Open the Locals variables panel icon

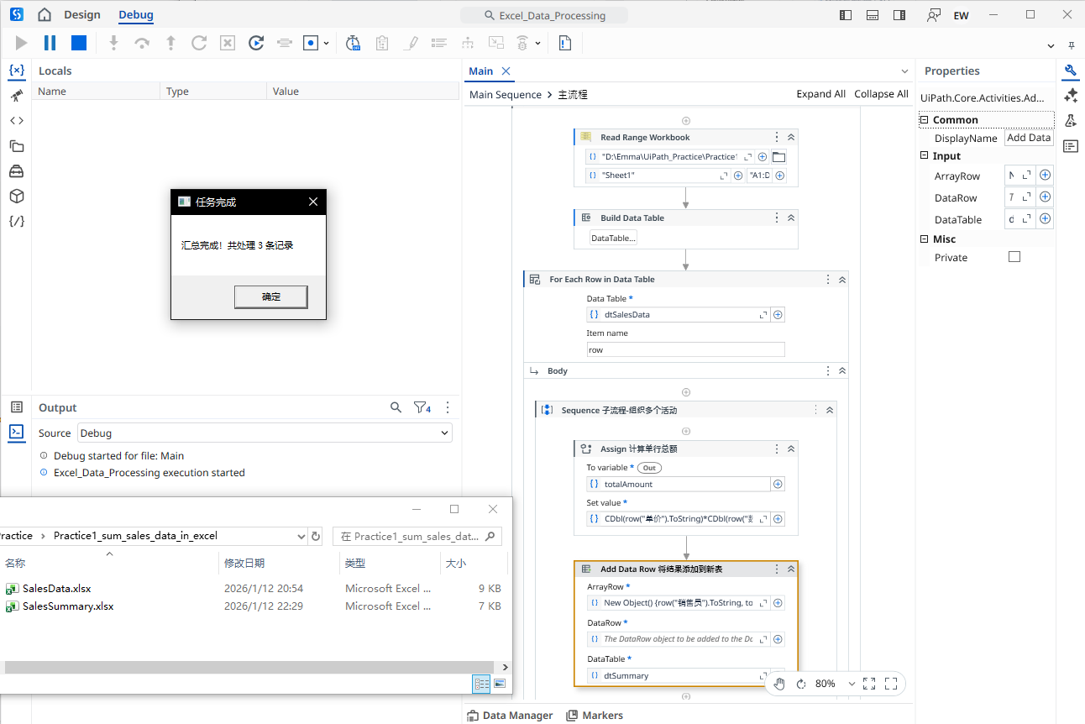(x=16, y=71)
